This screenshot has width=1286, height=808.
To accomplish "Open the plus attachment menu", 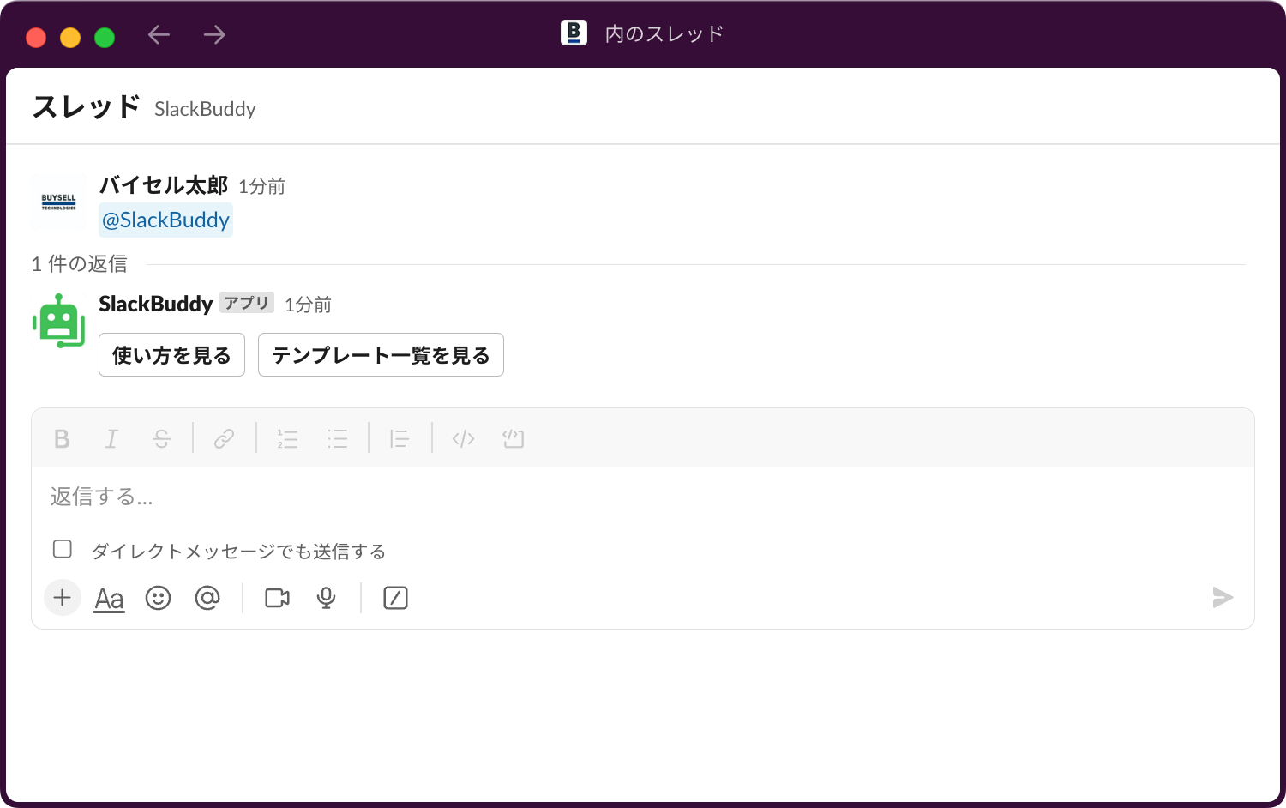I will 63,598.
